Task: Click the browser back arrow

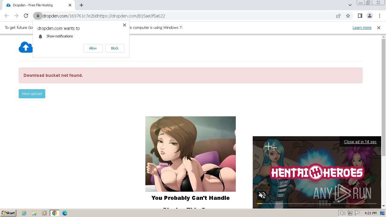Action: [7, 16]
